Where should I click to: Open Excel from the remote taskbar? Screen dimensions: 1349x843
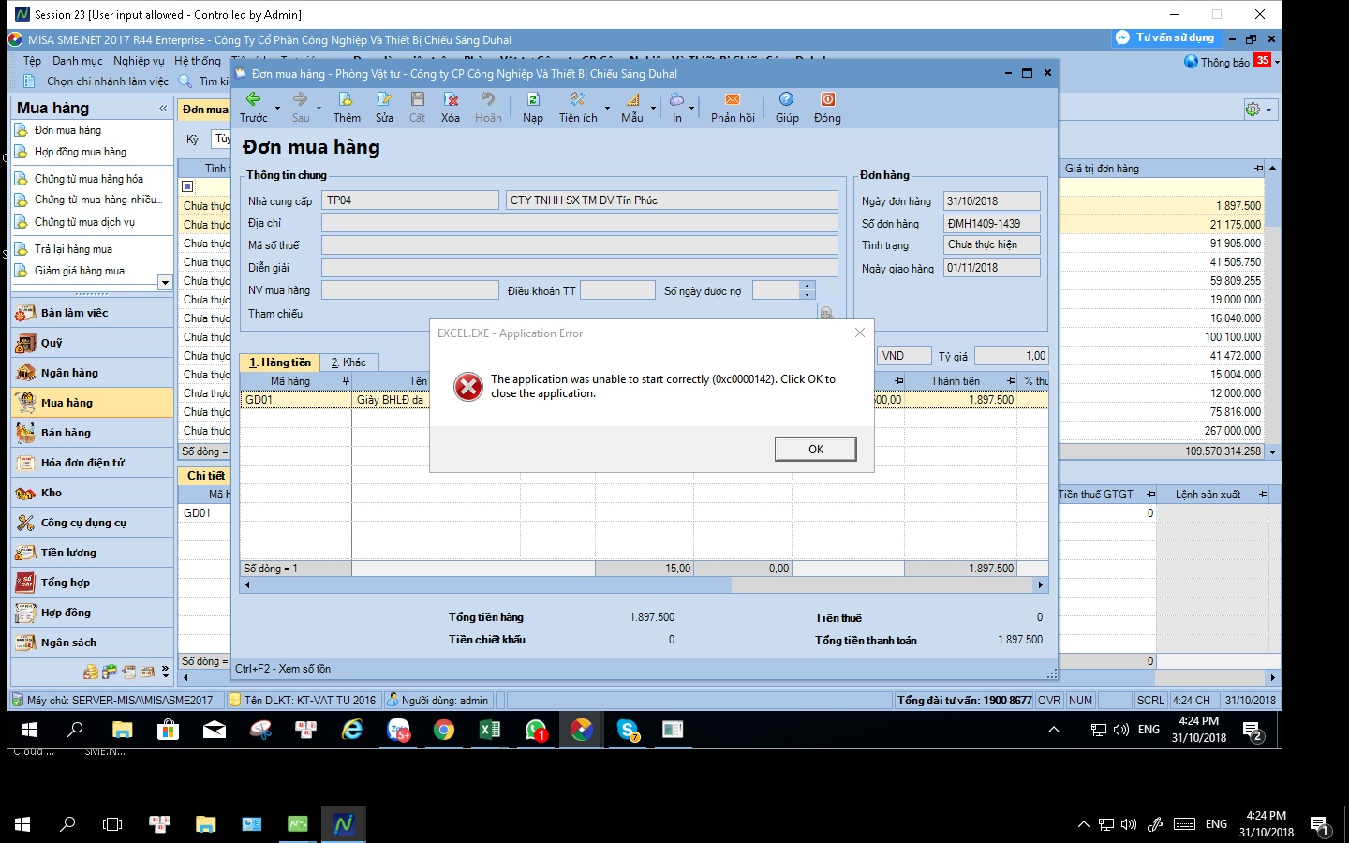pos(489,730)
